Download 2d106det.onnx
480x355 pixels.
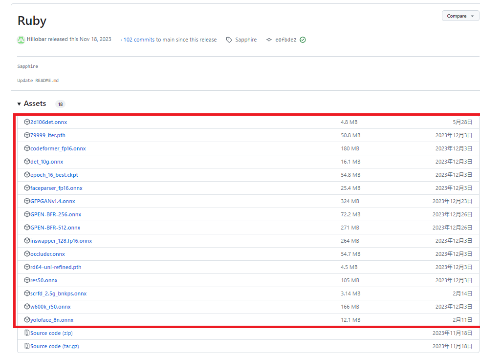click(x=48, y=122)
